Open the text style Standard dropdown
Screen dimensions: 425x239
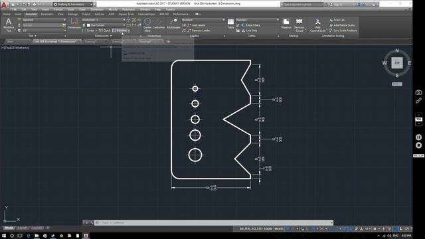coord(44,20)
